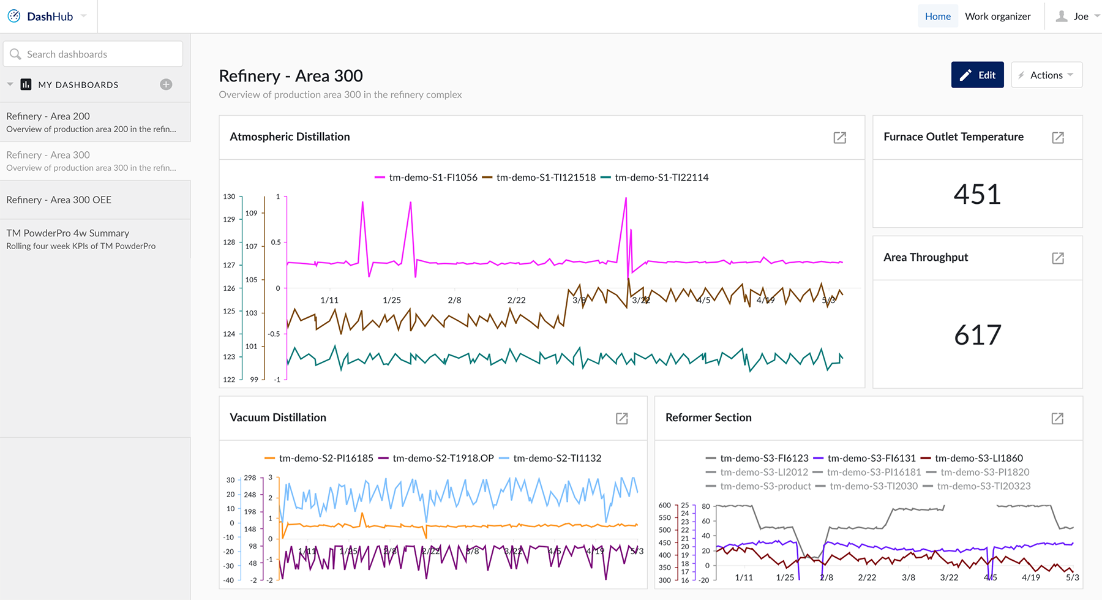Toggle tm-demo-S2-TI1132 series visibility

tap(557, 458)
